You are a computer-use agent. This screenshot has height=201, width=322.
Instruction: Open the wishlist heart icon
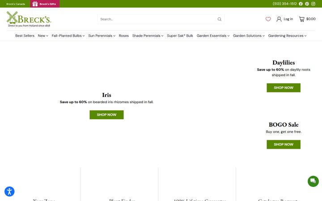click(x=268, y=19)
